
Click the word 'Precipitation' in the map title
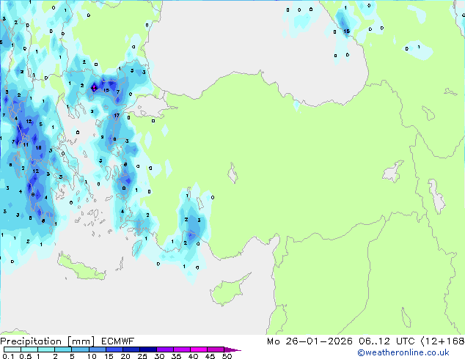click(31, 341)
